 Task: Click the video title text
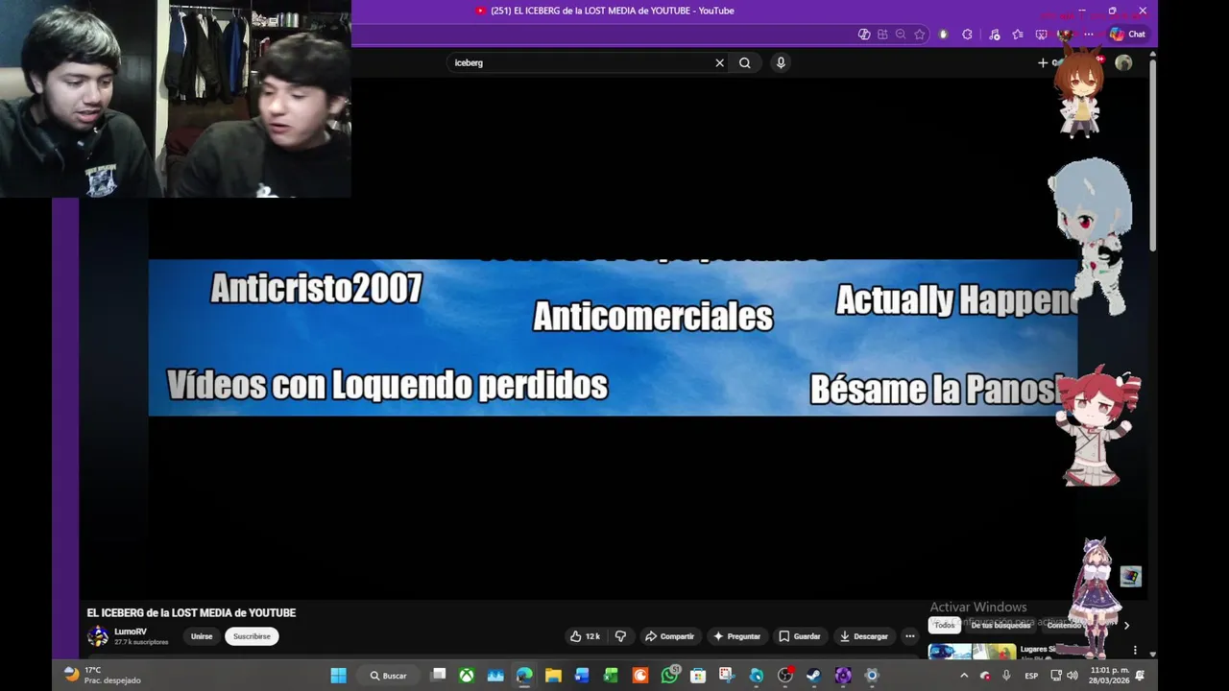(191, 612)
